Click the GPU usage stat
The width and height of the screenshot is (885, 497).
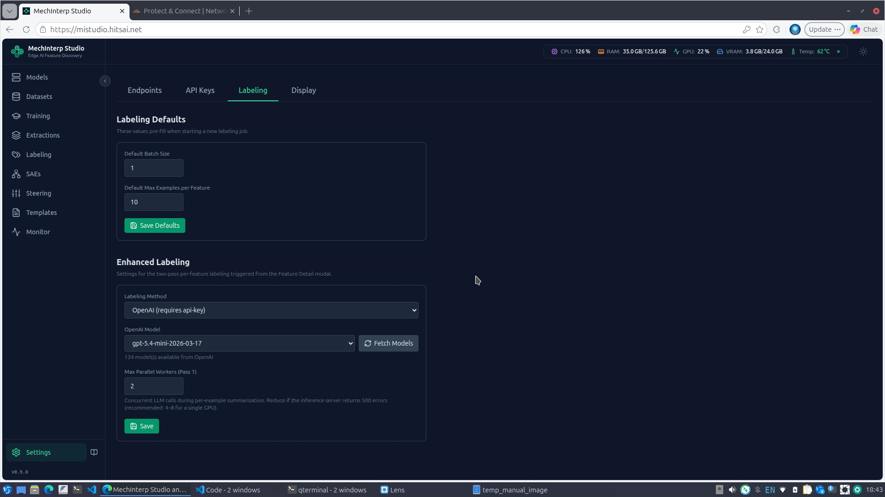[691, 52]
